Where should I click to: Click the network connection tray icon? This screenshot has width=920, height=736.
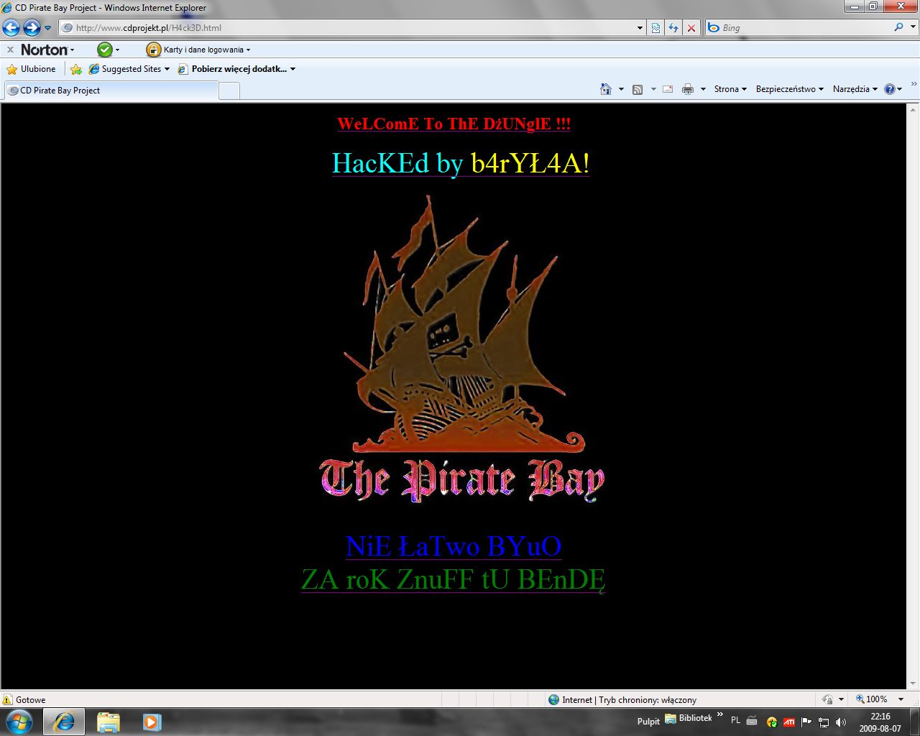pos(824,722)
